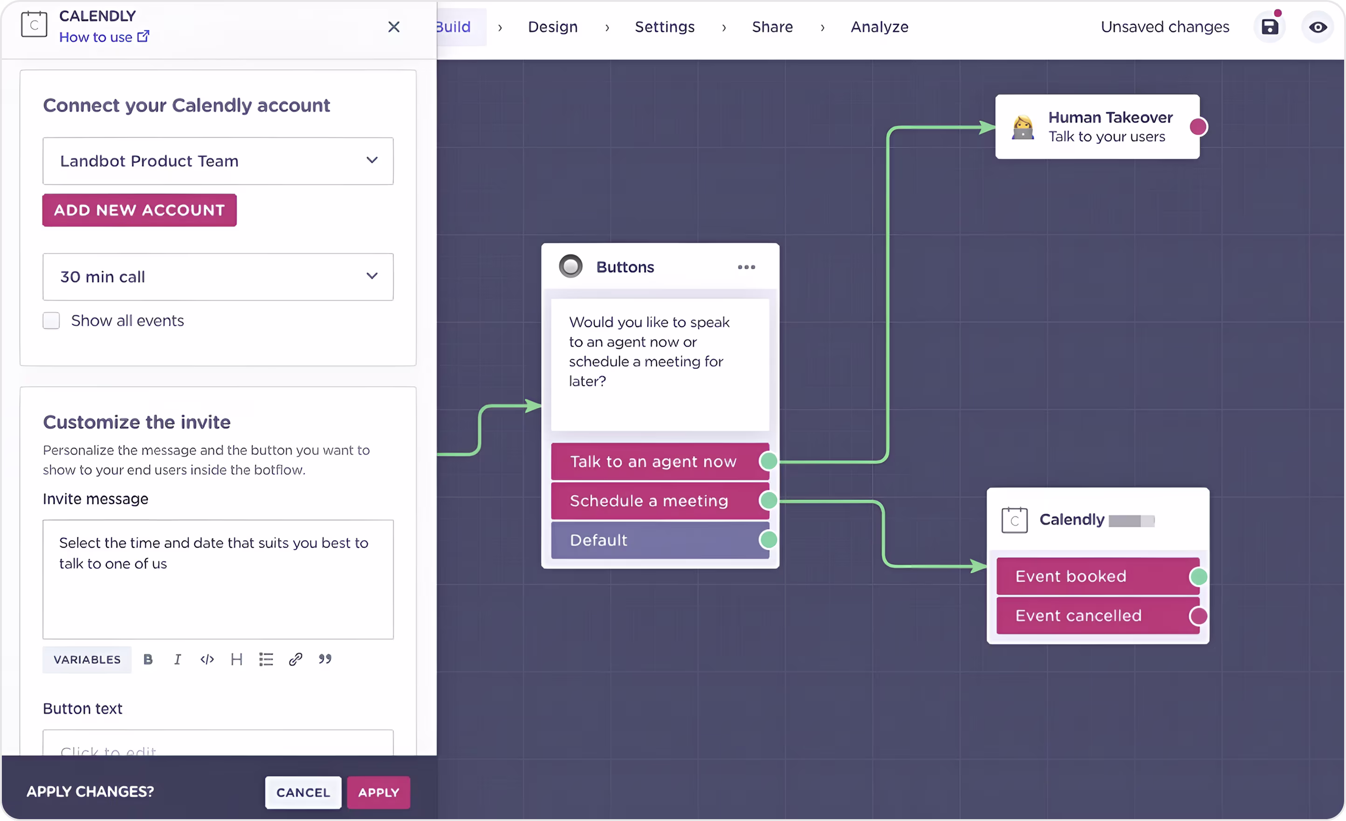
Task: Insert a bulleted list in invite message
Action: [266, 660]
